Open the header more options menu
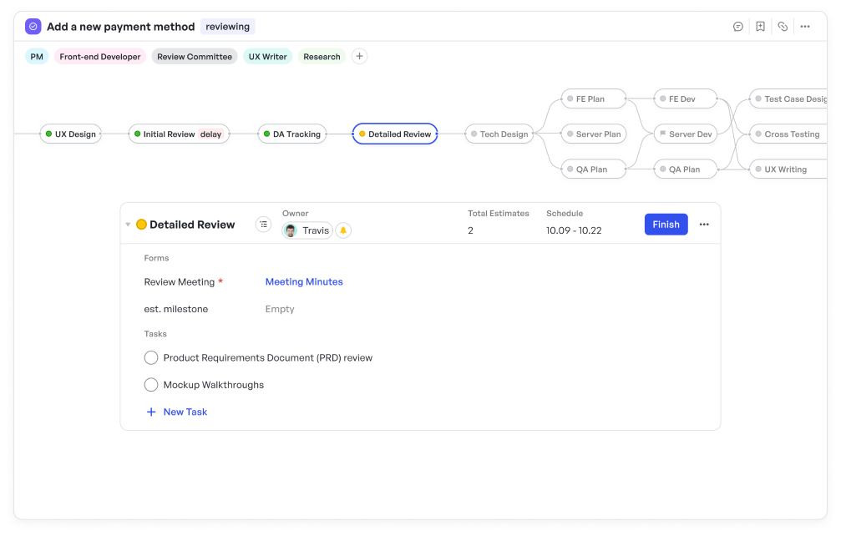 coord(805,27)
